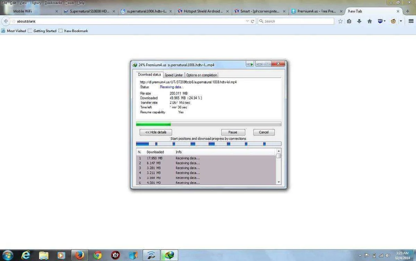Viewport: 416px width, 261px height.
Task: Close the Mobile WiFi tab
Action: [57, 11]
